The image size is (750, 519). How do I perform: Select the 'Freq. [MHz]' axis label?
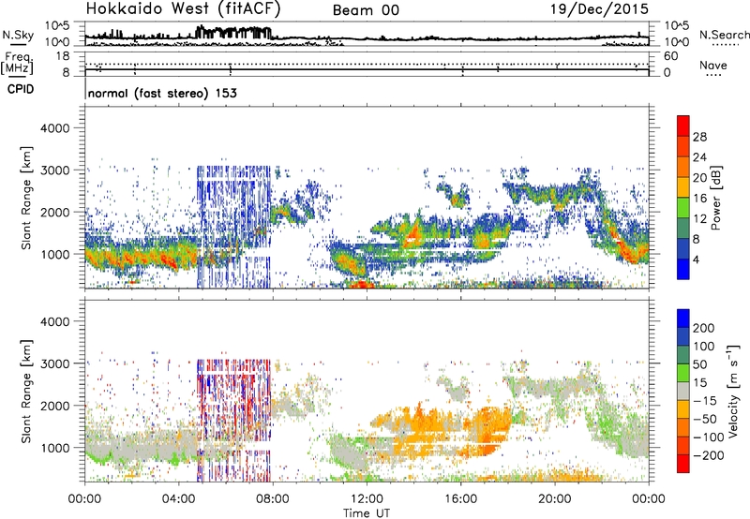tap(18, 64)
